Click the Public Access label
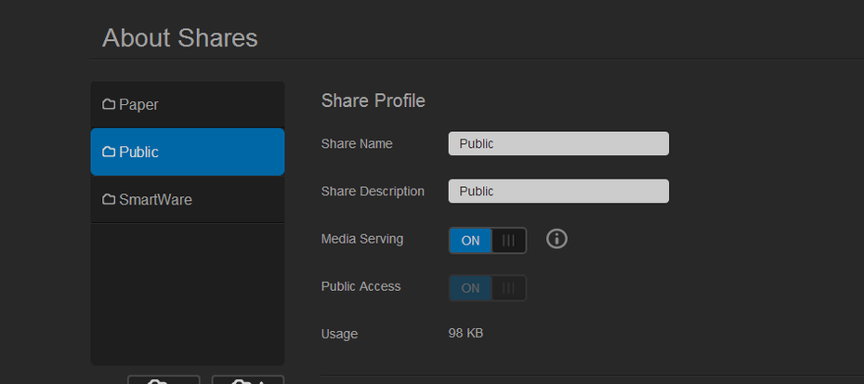 pos(360,286)
